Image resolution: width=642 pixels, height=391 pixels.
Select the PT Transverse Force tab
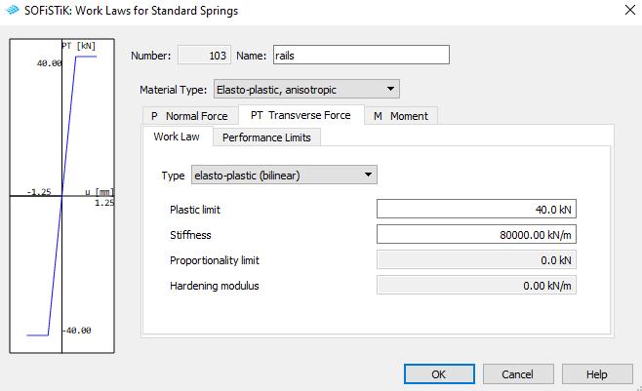[x=301, y=115]
